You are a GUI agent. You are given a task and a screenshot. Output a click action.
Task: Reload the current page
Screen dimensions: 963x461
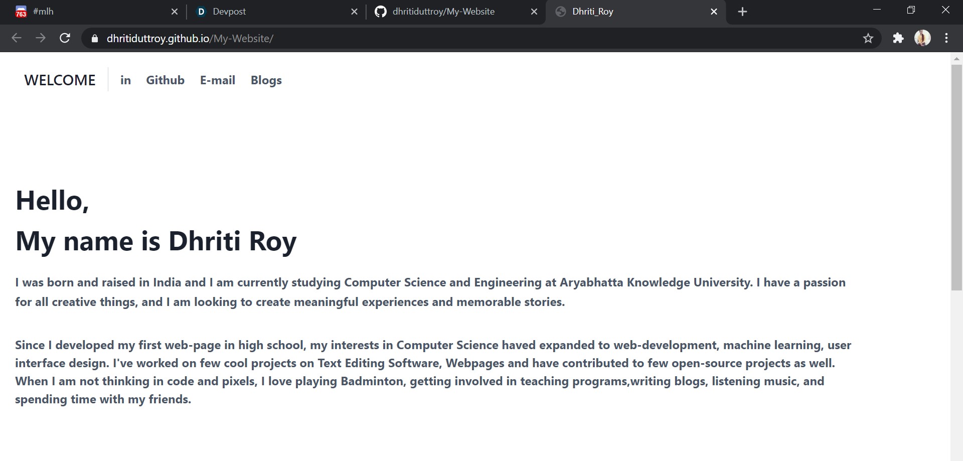[65, 38]
